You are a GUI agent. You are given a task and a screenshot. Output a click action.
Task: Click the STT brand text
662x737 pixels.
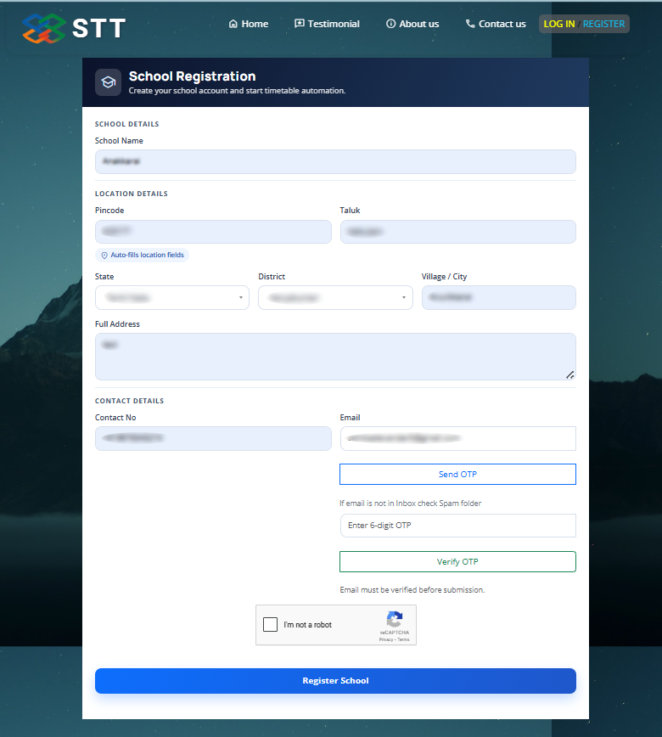(98, 28)
